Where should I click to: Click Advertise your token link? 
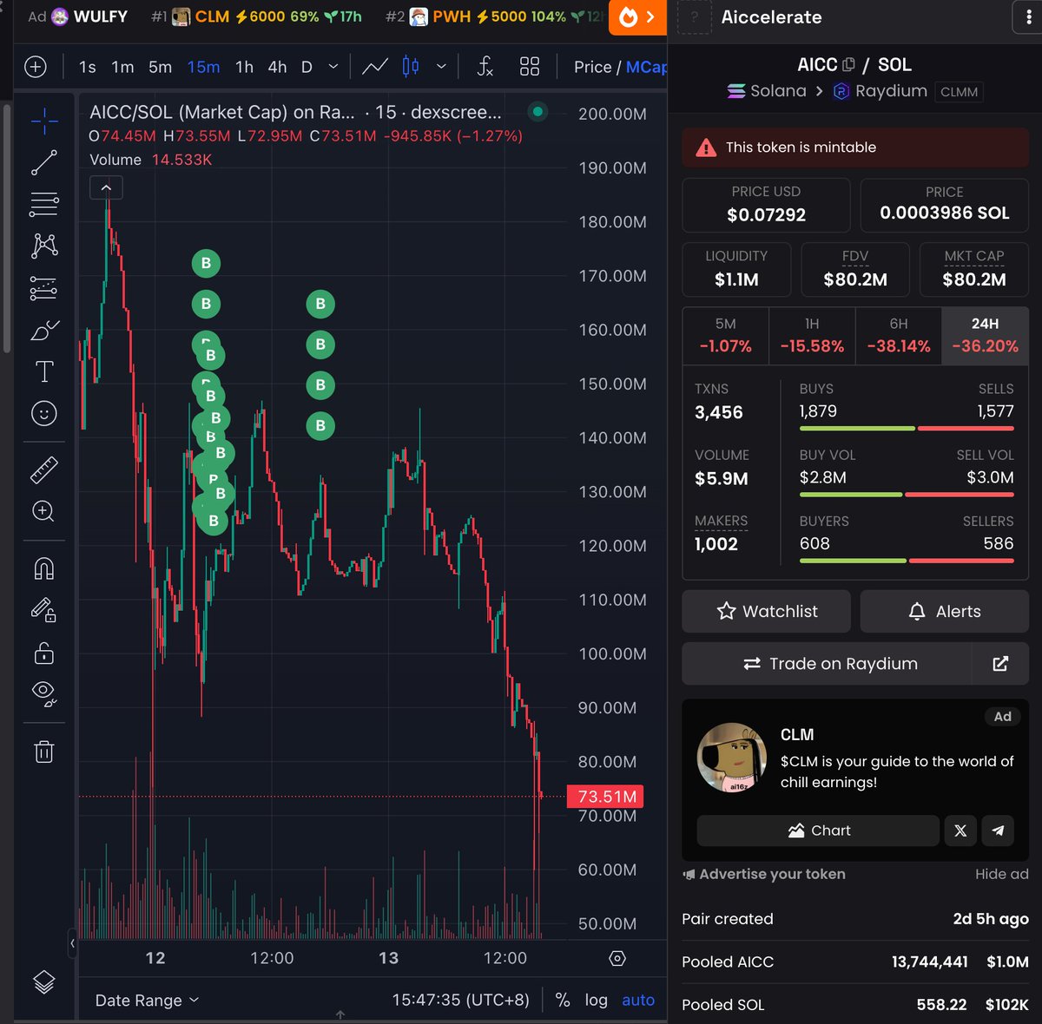(764, 874)
